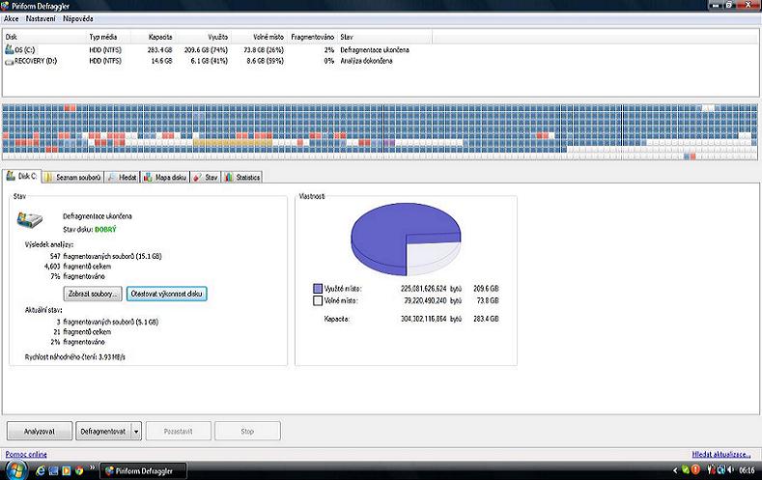Viewport: 762px width, 480px height.
Task: Click the disk usage pie chart
Action: click(406, 239)
